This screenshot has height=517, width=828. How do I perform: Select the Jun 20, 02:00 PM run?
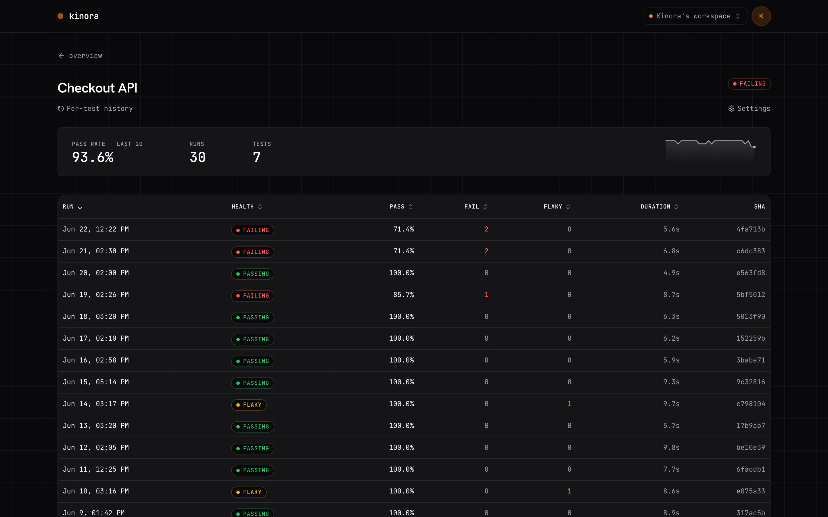pos(414,273)
